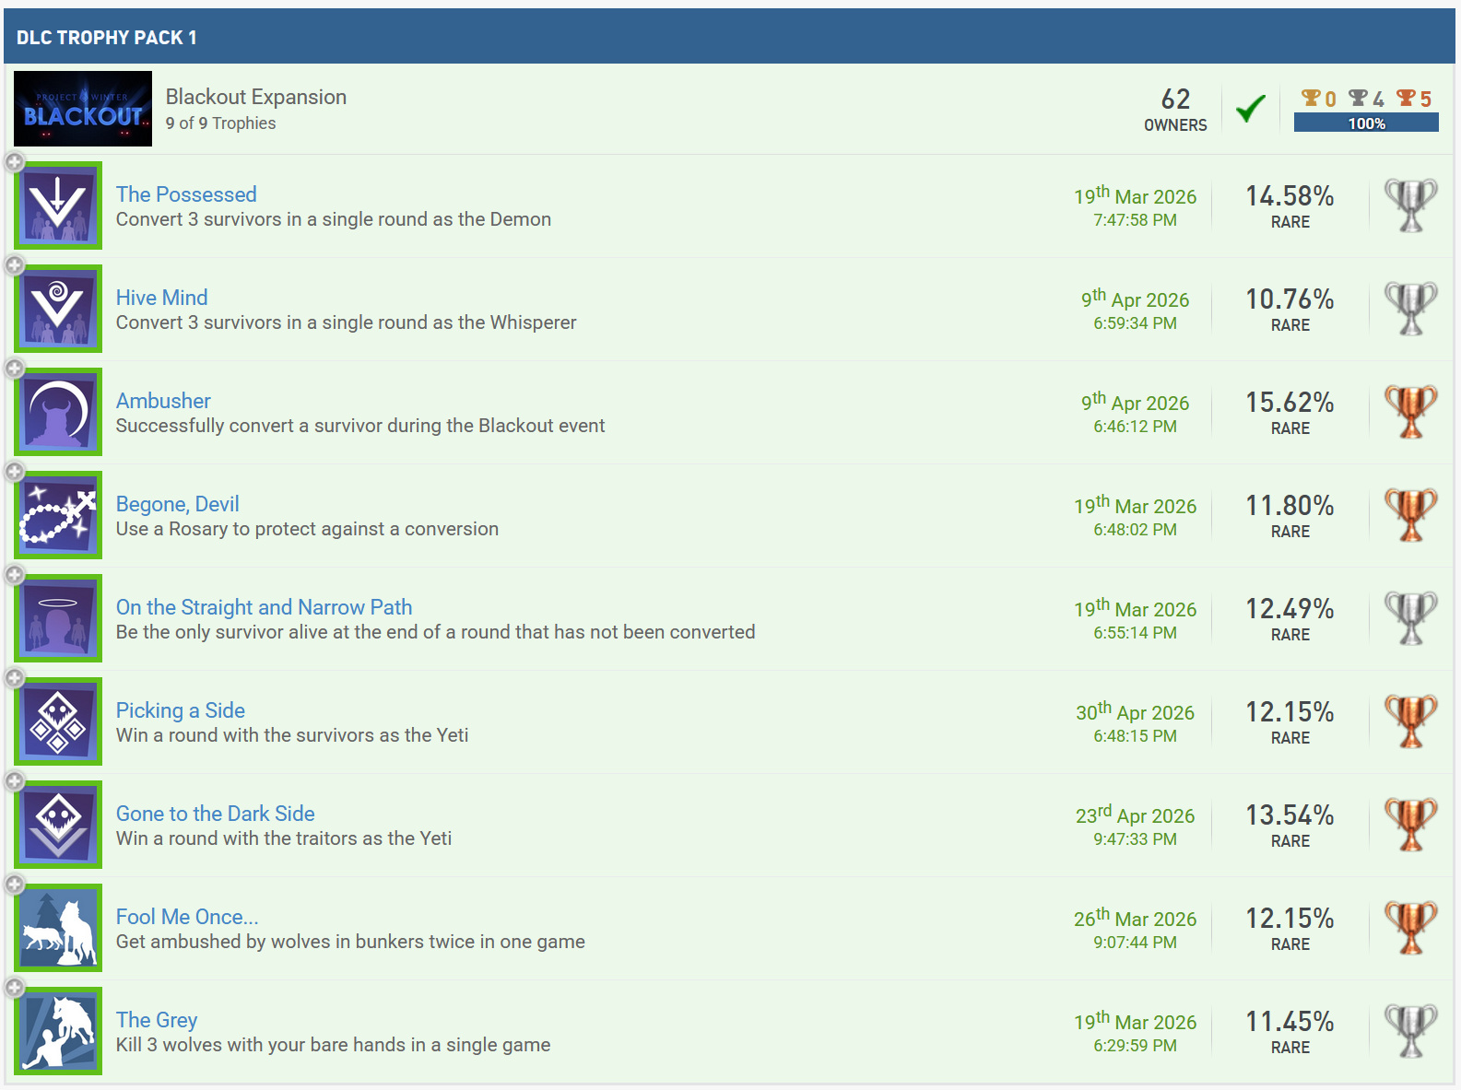
Task: Click the DLC Trophy Pack 1 header
Action: (x=107, y=38)
